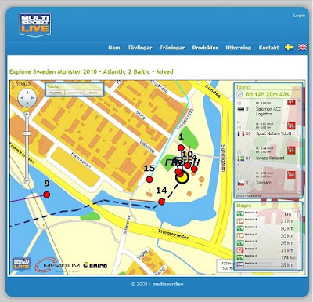Go to the Hem menu item
Viewport: 313px width, 302px height.
click(x=114, y=48)
